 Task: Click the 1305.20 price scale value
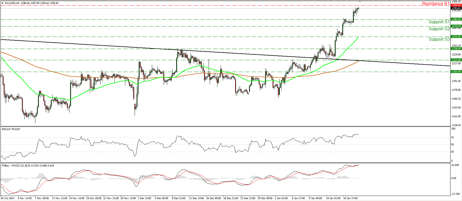(456, 2)
